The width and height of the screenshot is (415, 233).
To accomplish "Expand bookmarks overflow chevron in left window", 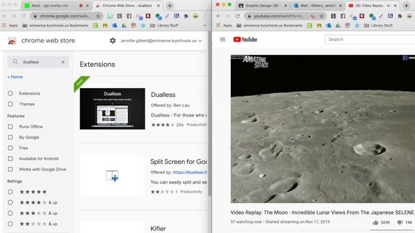I will [205, 25].
